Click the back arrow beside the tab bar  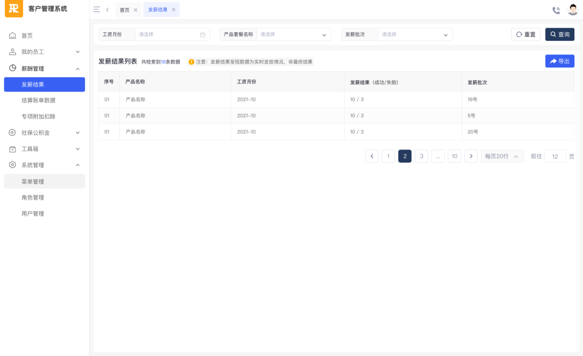coord(107,9)
